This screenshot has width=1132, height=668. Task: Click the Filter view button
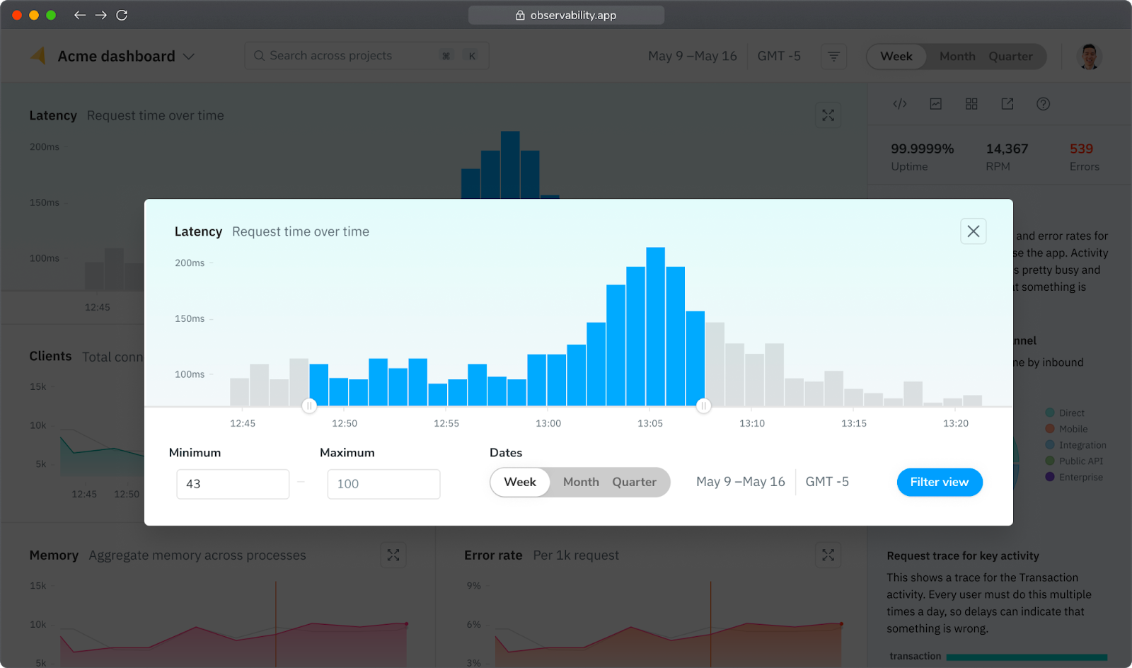click(x=939, y=482)
